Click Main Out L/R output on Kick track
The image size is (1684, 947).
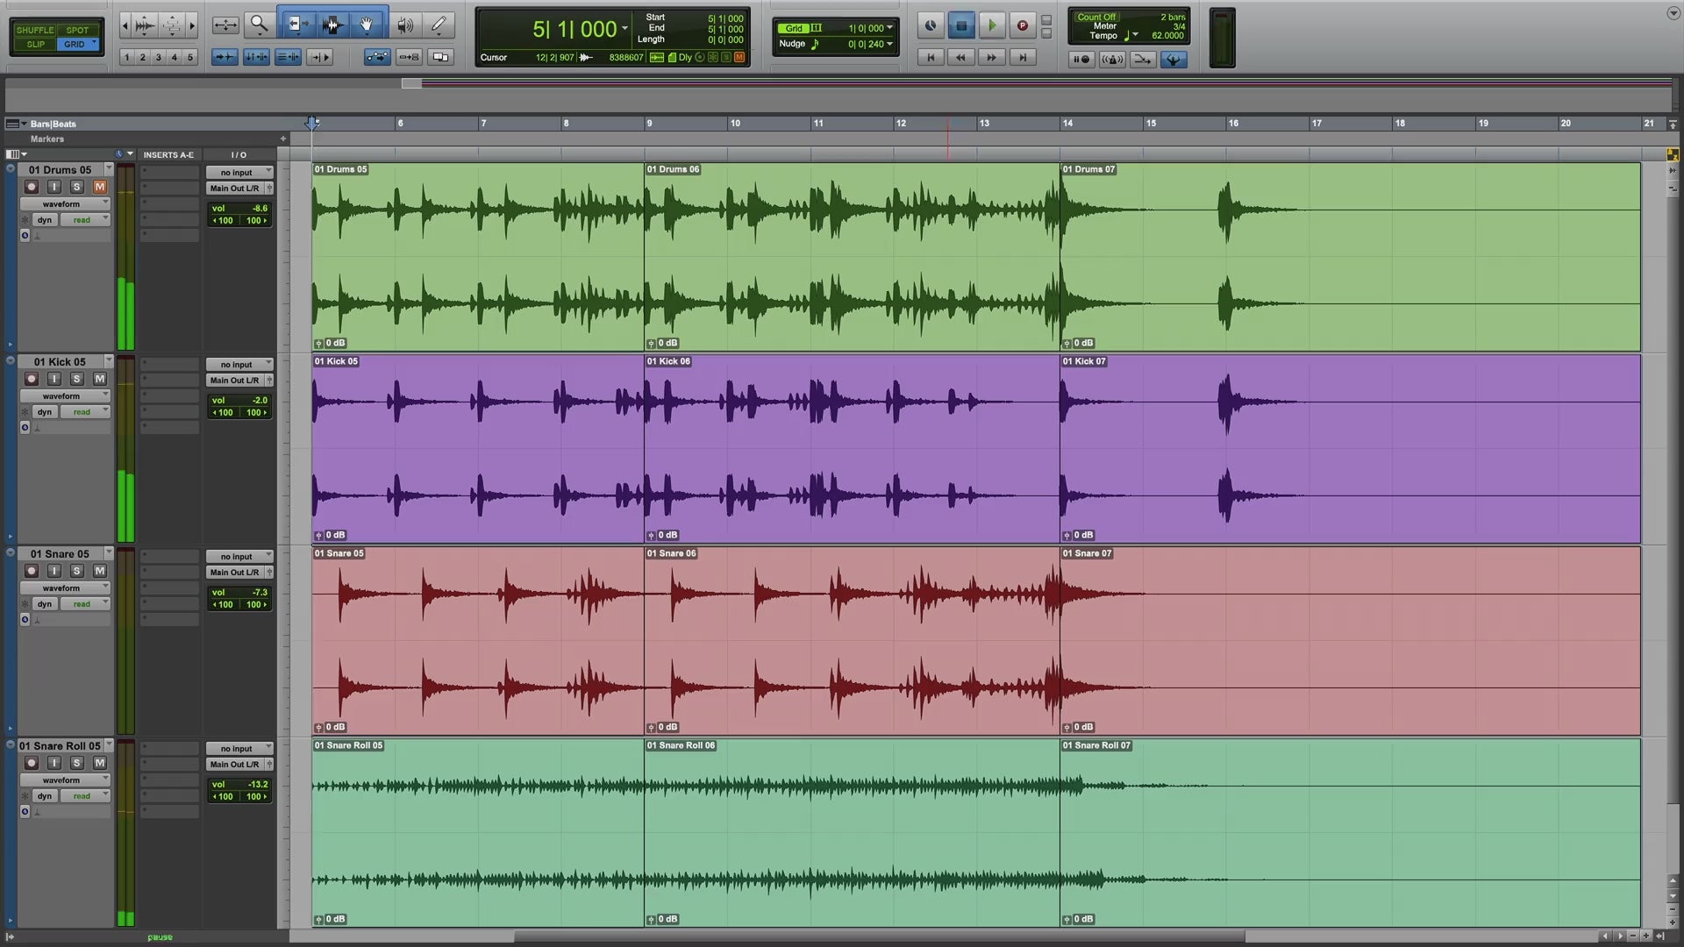point(234,381)
